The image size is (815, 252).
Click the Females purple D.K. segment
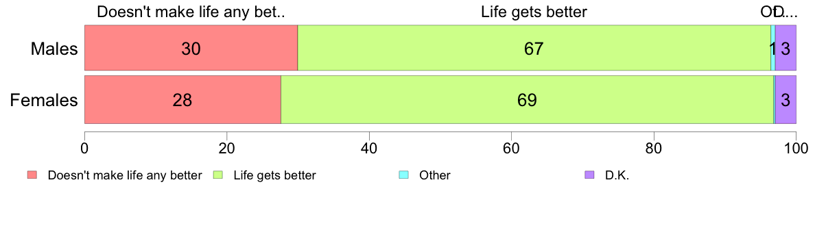[x=786, y=99]
